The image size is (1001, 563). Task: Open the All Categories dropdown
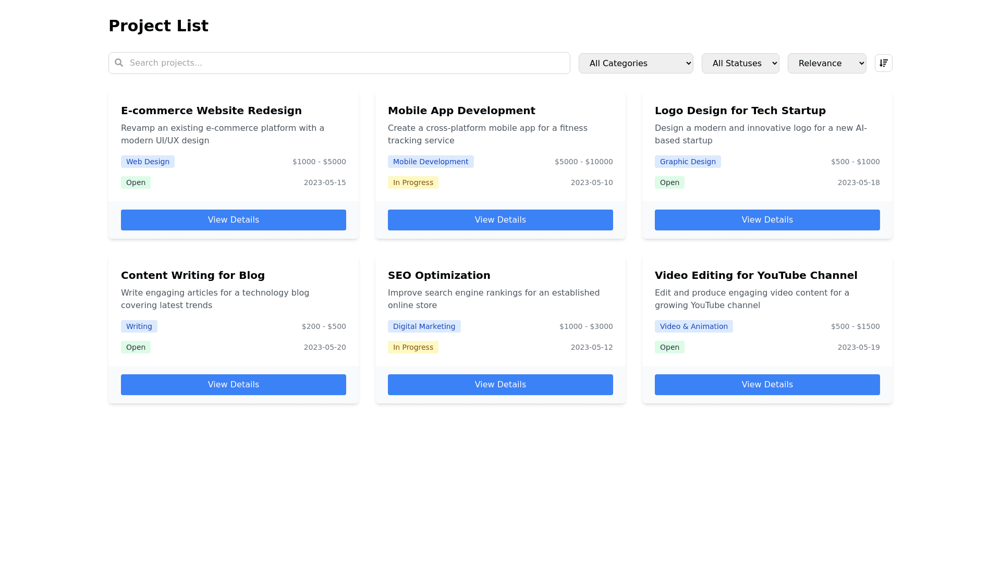(636, 63)
